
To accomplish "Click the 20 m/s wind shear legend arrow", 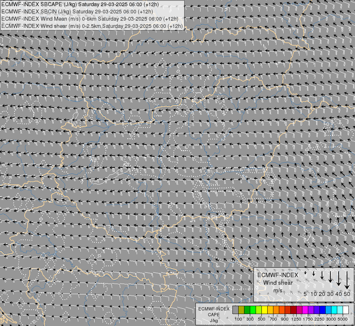I will [322, 275].
